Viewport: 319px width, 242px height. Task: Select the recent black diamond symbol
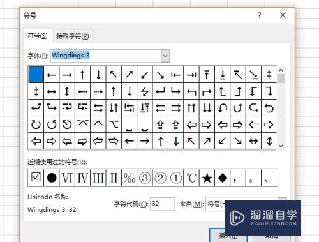coord(223,178)
